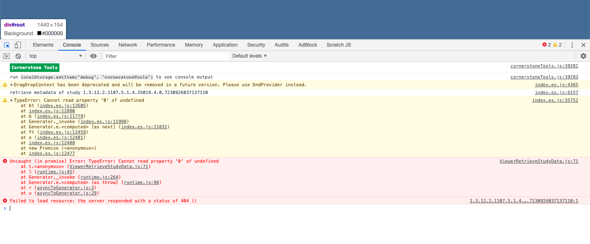
Task: Open cornerstoneTools.js:39281 source link
Action: [x=544, y=66]
